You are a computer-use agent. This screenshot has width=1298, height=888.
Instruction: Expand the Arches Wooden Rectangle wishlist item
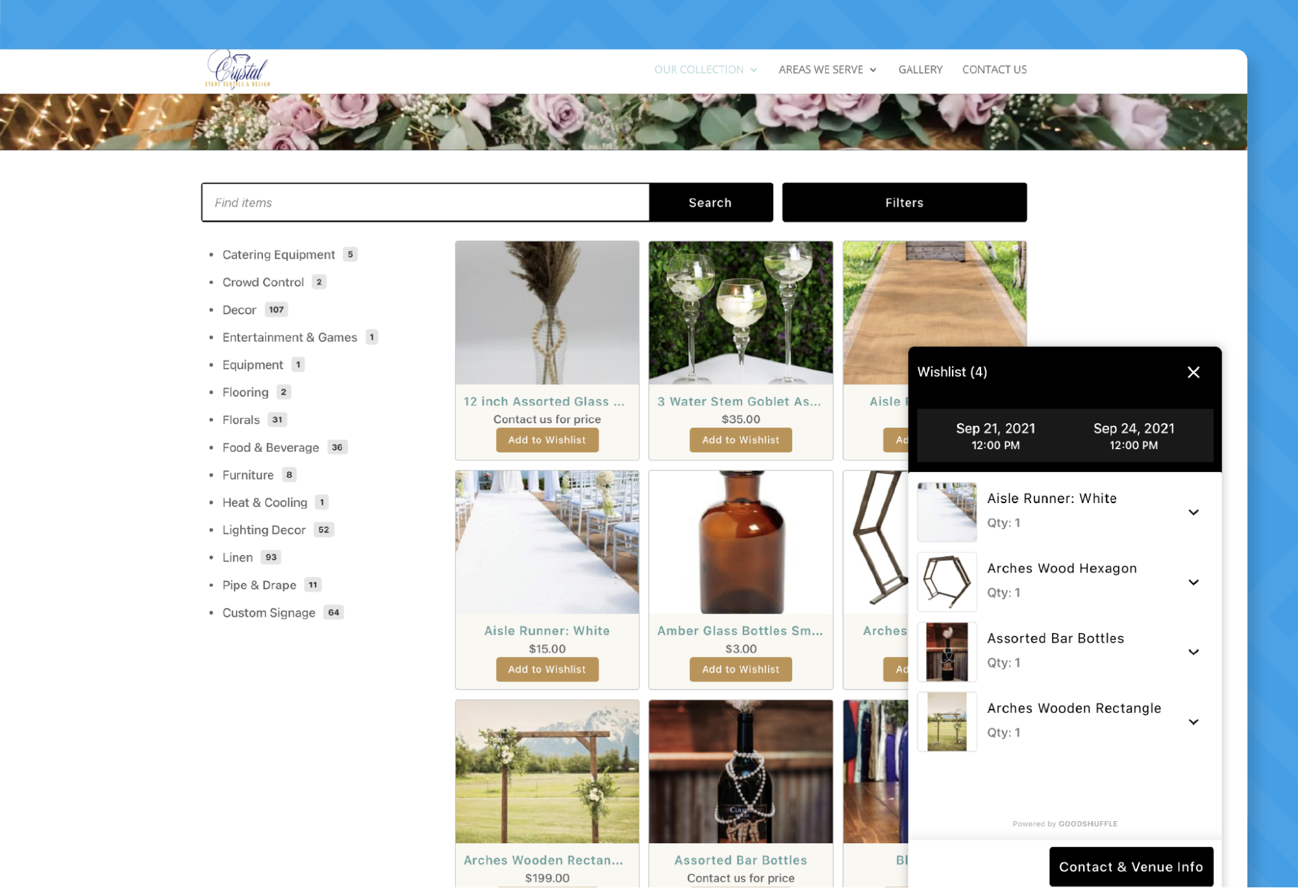1193,722
